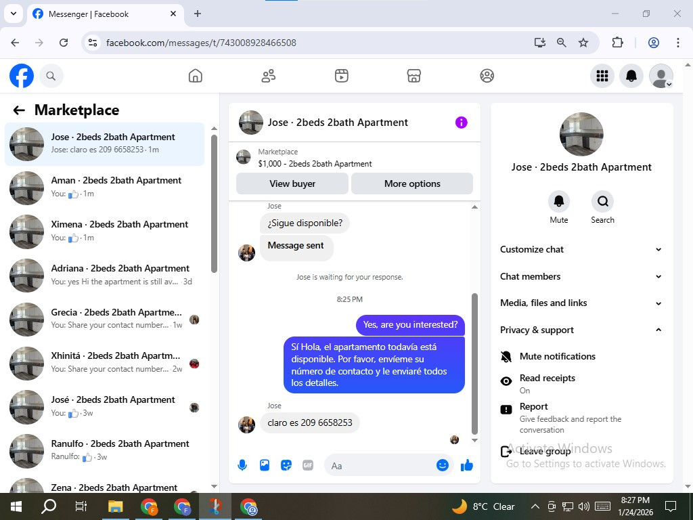Open the Facebook logo home link
The image size is (693, 520).
tap(22, 76)
